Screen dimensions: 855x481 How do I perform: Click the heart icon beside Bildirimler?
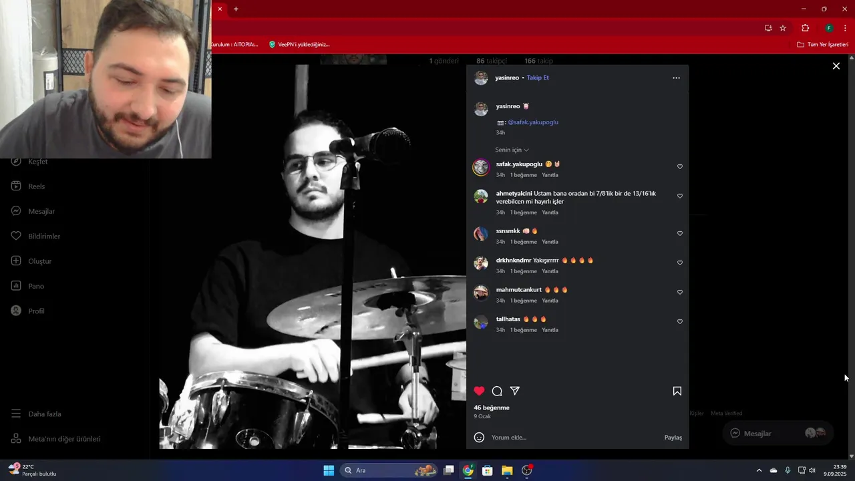16,236
